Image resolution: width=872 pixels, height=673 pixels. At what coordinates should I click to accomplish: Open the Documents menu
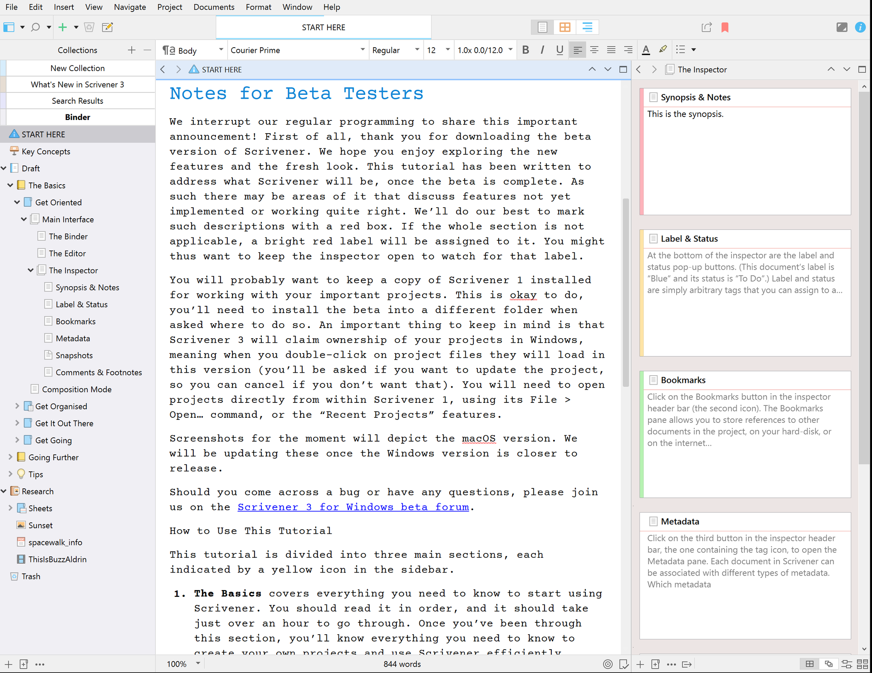click(214, 7)
